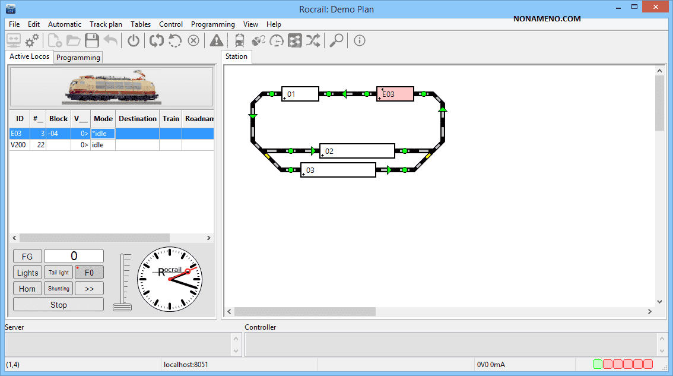Click the circled X cancel icon

click(193, 40)
